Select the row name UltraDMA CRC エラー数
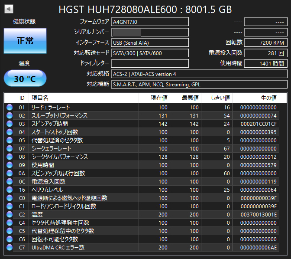The image size is (291, 259). [58, 247]
